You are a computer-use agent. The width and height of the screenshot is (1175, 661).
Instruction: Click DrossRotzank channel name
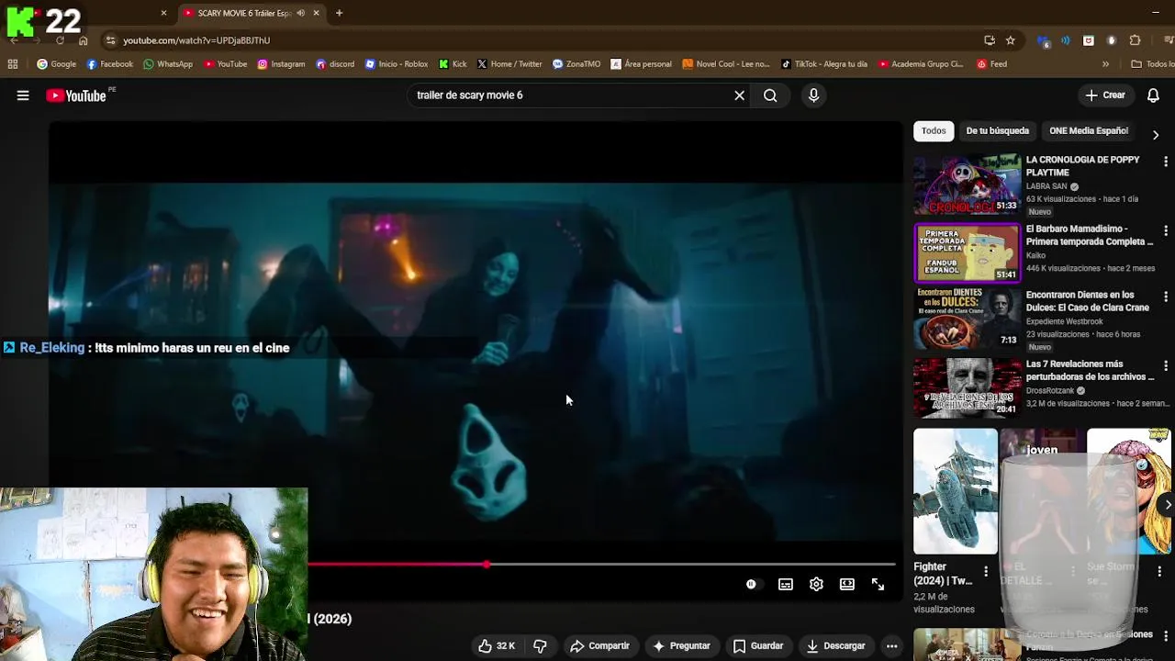pyautogui.click(x=1049, y=390)
